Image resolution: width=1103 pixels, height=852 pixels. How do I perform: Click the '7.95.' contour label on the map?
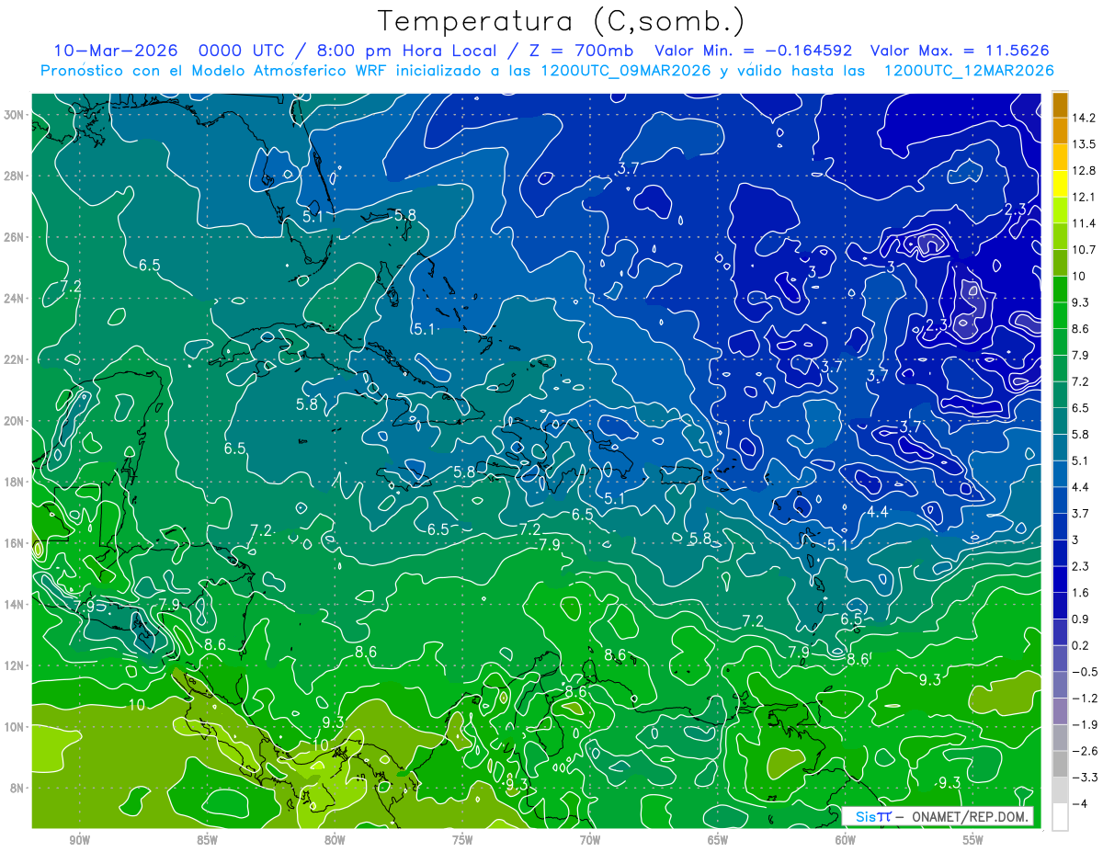pyautogui.click(x=90, y=606)
